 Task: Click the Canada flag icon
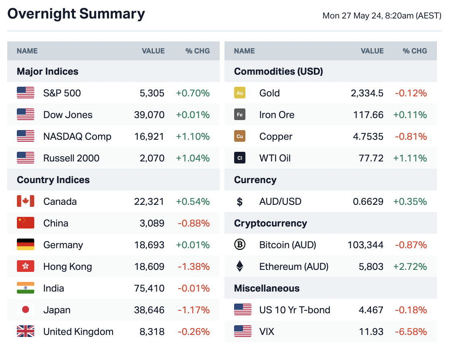(x=25, y=202)
